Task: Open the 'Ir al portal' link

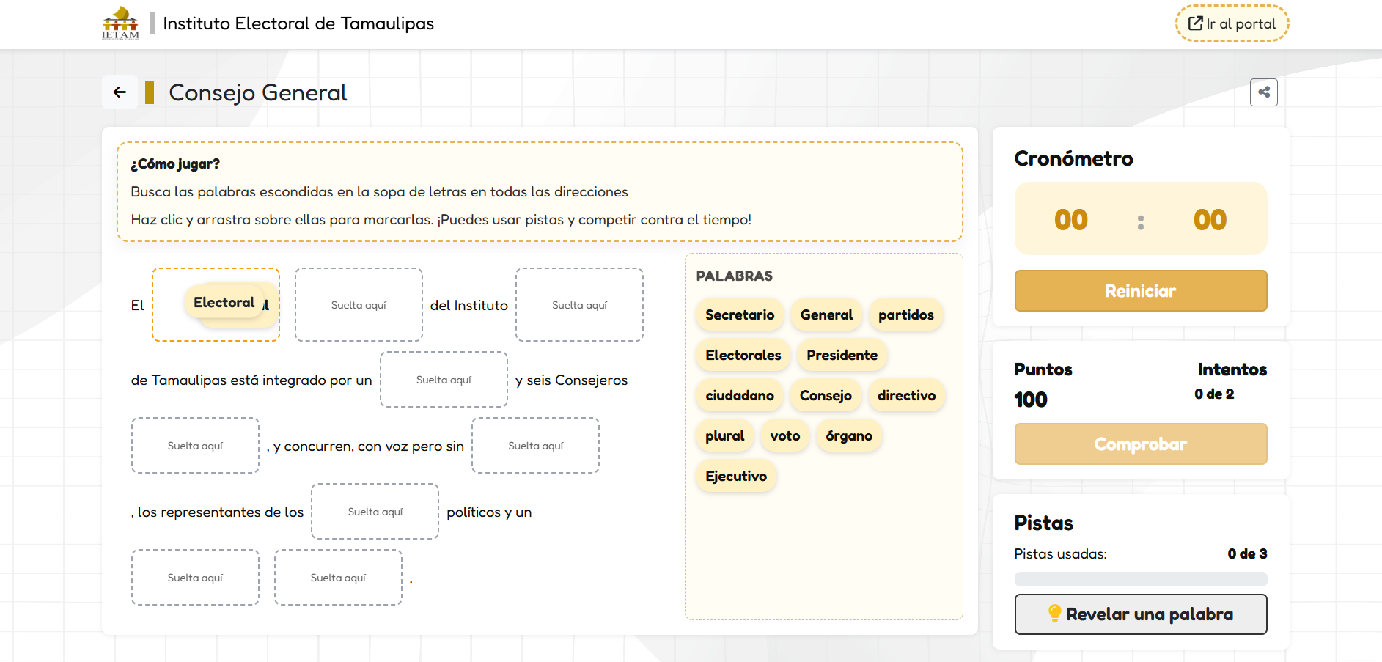Action: [x=1232, y=23]
